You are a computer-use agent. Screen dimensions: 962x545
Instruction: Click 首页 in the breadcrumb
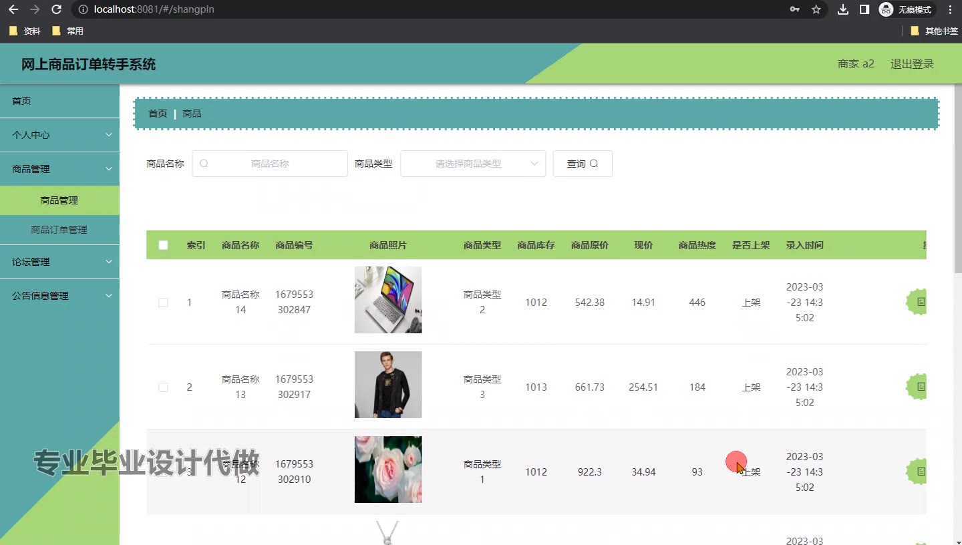[158, 114]
